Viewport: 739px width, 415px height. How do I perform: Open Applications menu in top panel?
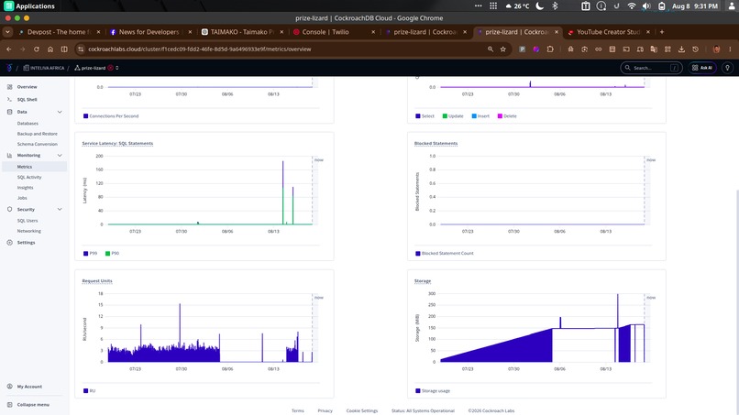pos(29,6)
